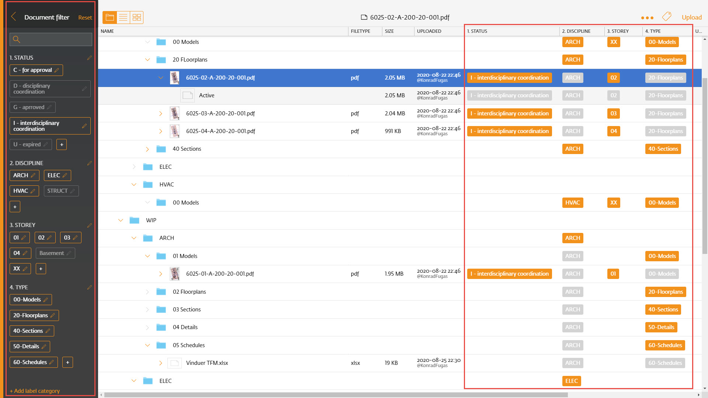The image size is (708, 398).
Task: Sort by the SIZE column header
Action: pos(398,31)
